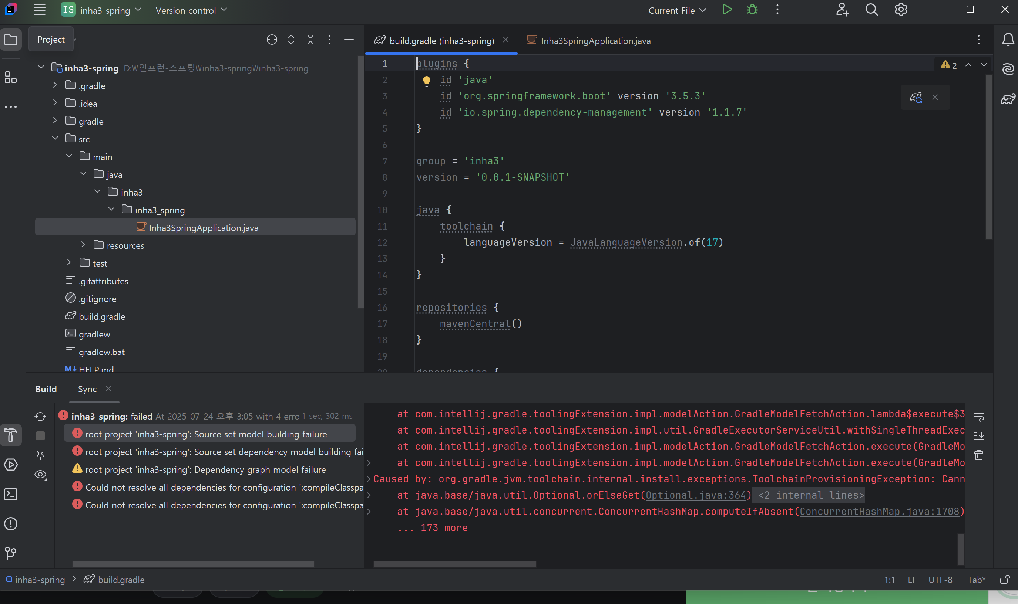Toggle read-only lock in status bar
1018x604 pixels.
pos(1005,580)
